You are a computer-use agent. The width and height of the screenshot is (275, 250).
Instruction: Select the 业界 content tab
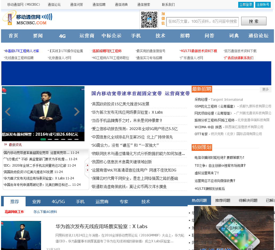(x=37, y=201)
